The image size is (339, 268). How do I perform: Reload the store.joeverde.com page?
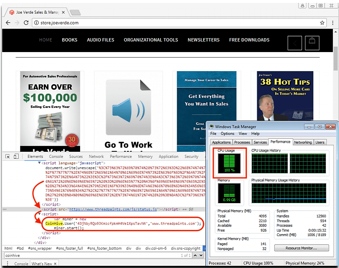(x=26, y=23)
